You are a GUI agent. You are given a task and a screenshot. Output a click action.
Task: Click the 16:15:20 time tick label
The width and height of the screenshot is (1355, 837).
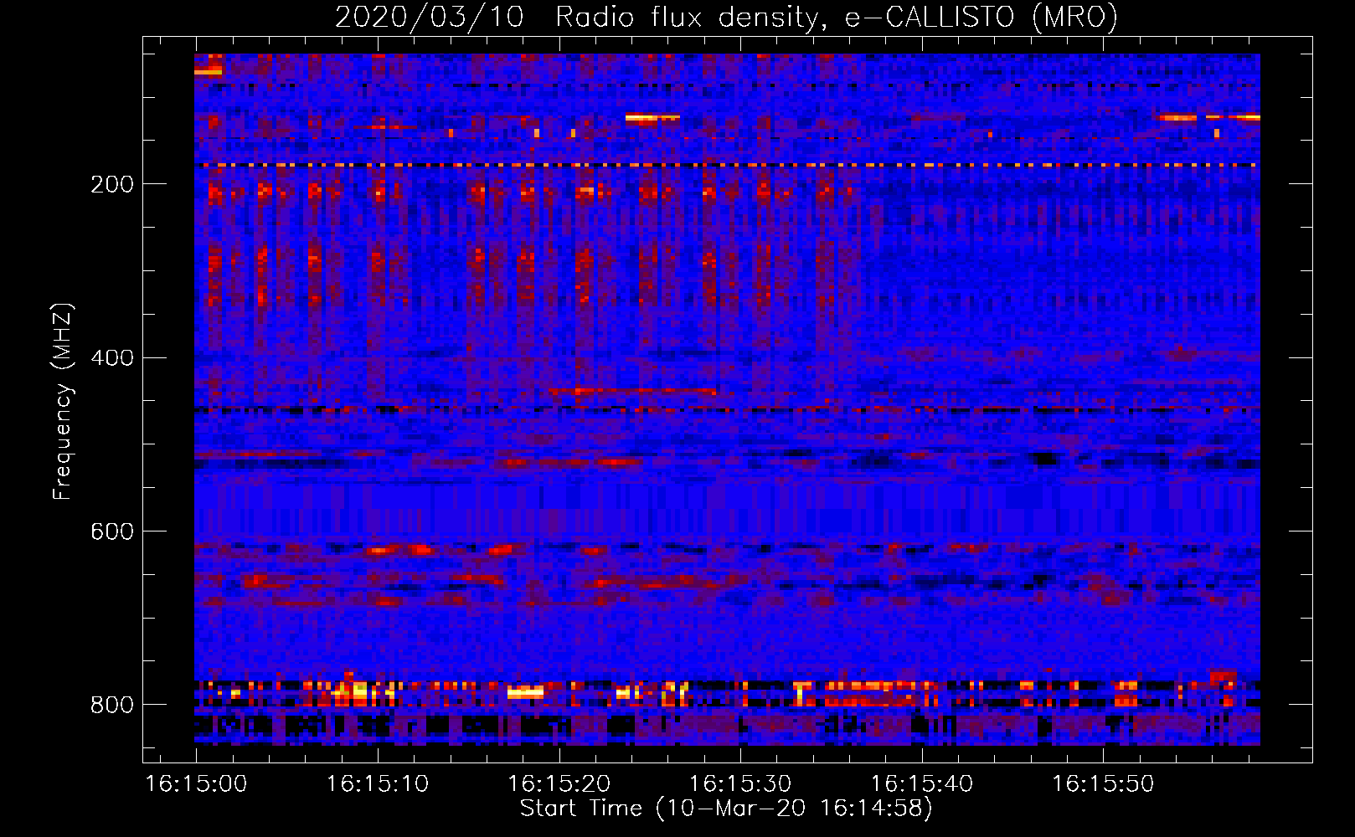tap(559, 784)
